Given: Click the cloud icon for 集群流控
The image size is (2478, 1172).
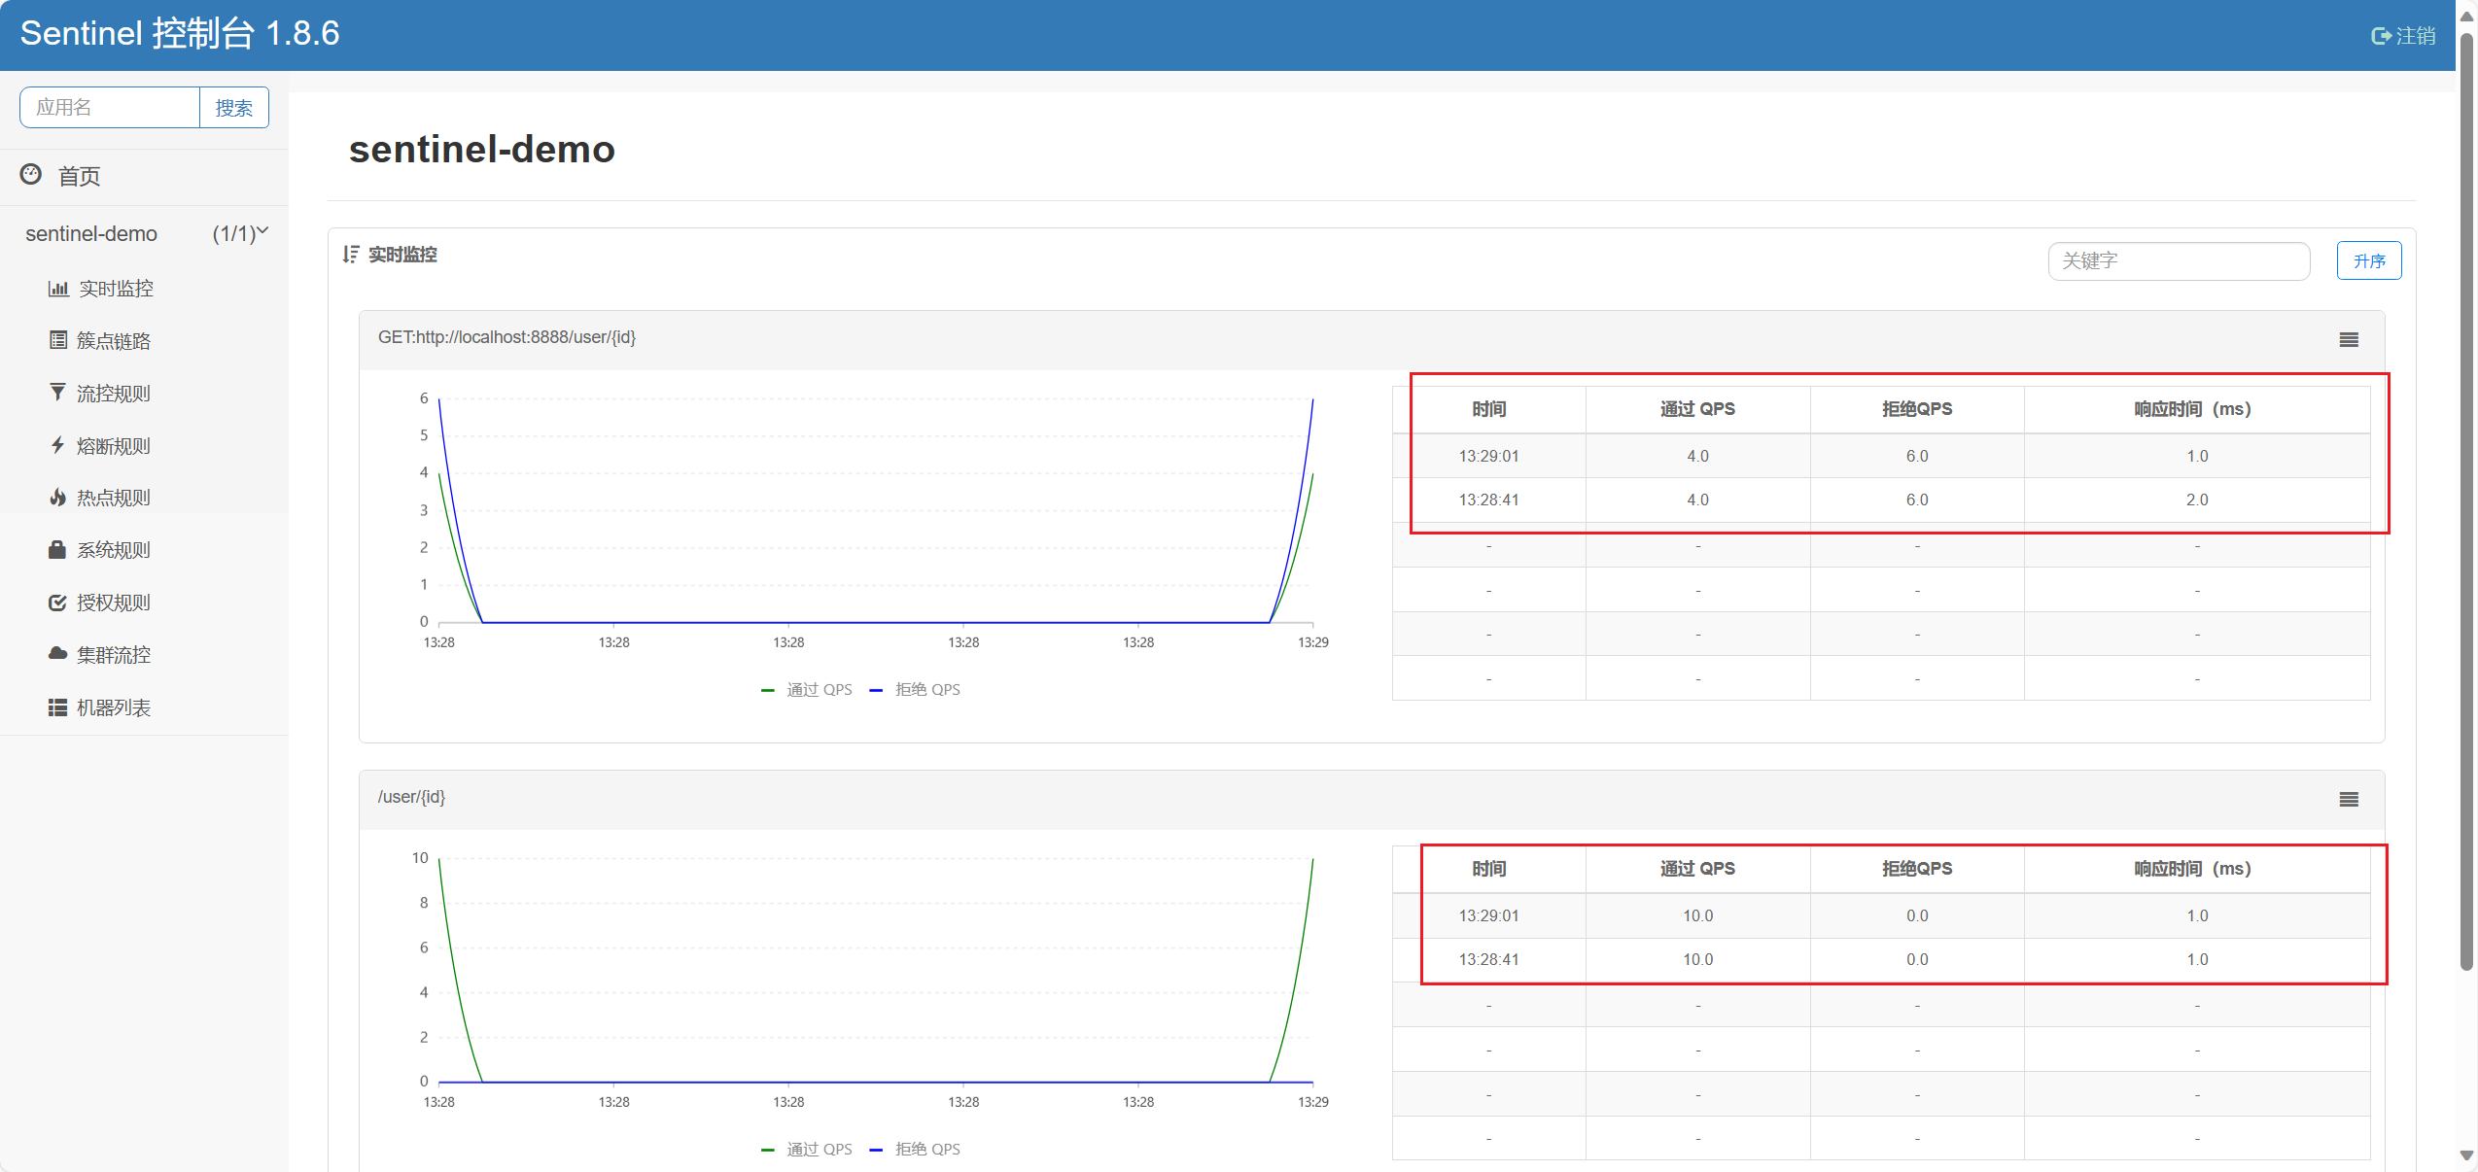Looking at the screenshot, I should [x=58, y=654].
